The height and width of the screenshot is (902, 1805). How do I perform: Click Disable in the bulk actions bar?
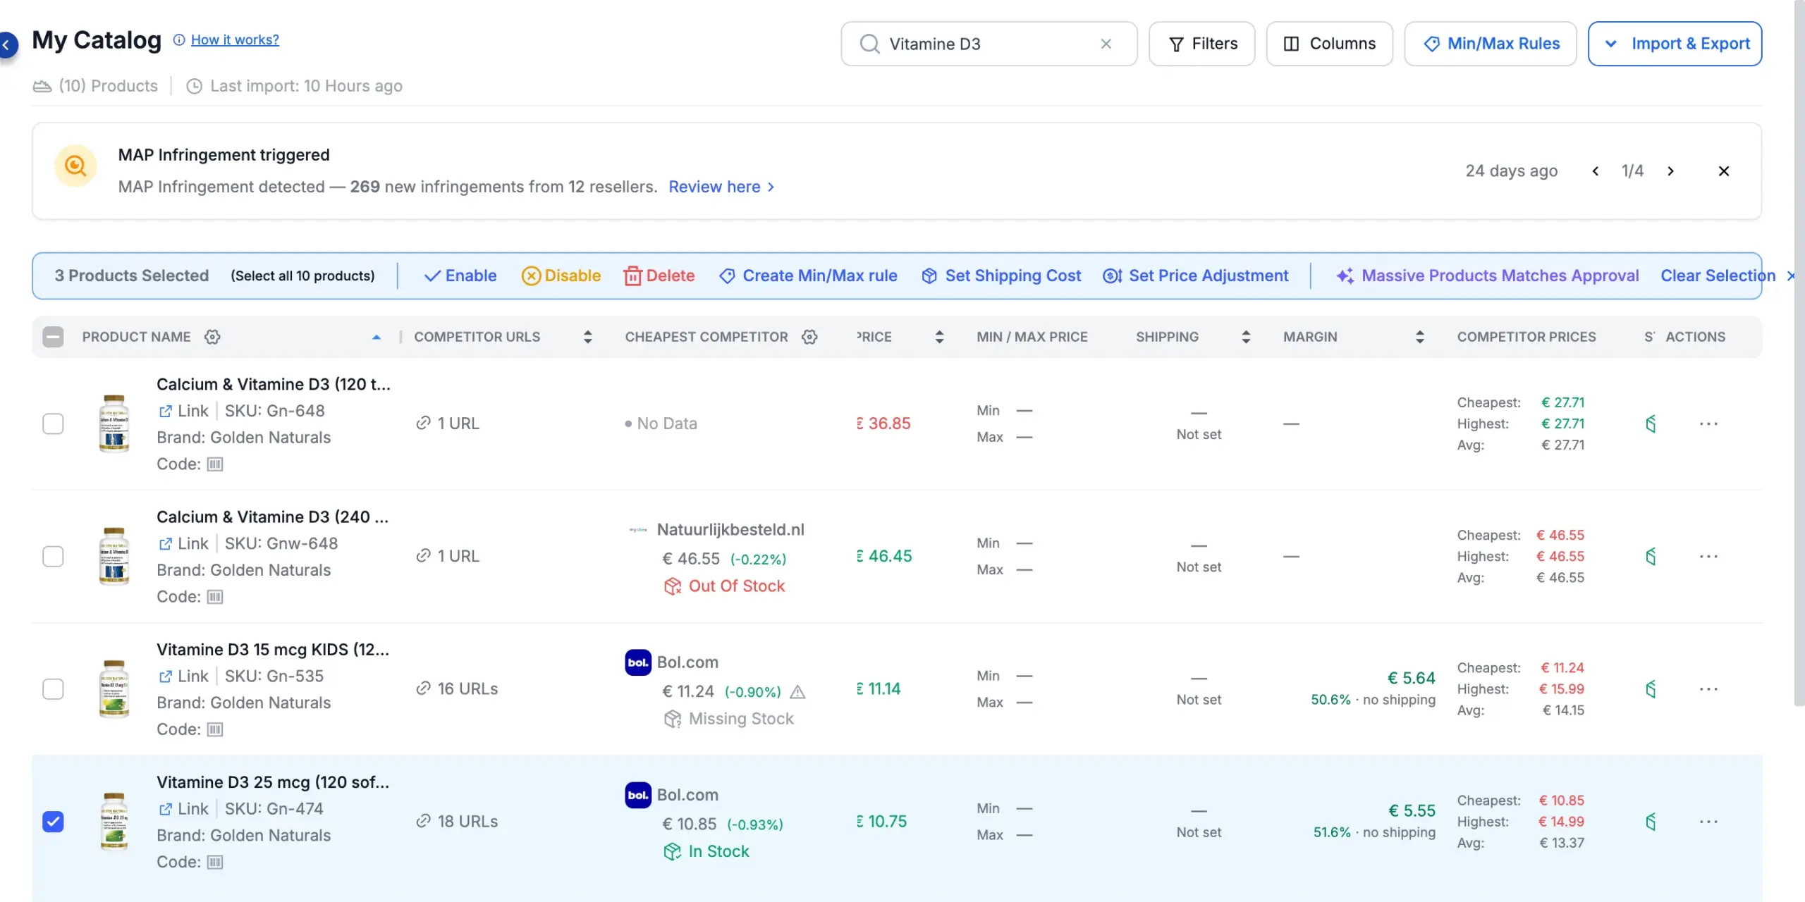coord(561,276)
